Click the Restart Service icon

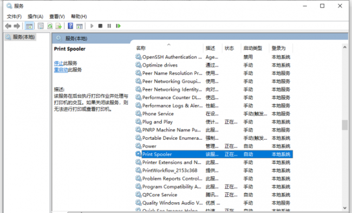[x=118, y=26]
